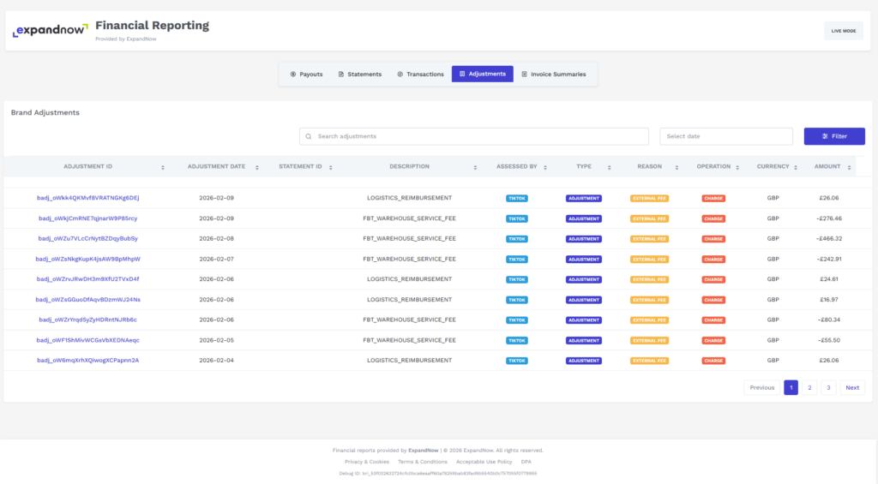Open adjustment badj_oWkjCmRNE7qjnarW9P85rcy
Screen dimensions: 878x484
pyautogui.click(x=88, y=218)
